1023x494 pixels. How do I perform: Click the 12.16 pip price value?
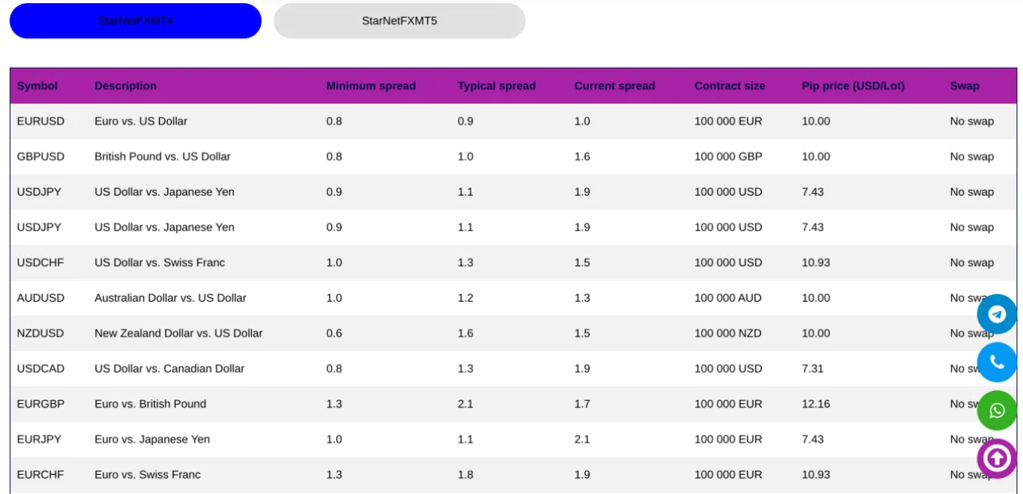pos(816,404)
